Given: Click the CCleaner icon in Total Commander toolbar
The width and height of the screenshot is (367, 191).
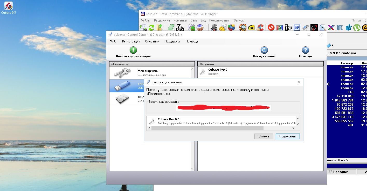Looking at the screenshot, I should tap(260, 27).
